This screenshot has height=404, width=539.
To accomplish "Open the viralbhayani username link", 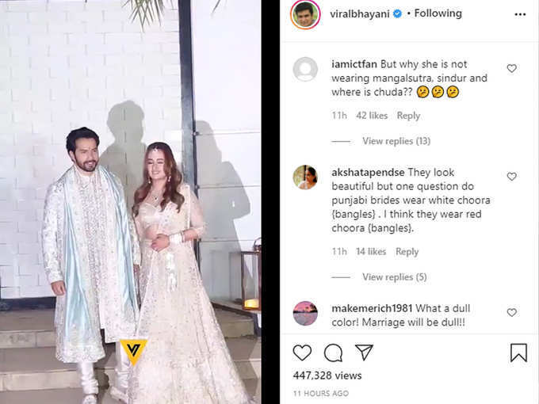I will click(x=360, y=14).
